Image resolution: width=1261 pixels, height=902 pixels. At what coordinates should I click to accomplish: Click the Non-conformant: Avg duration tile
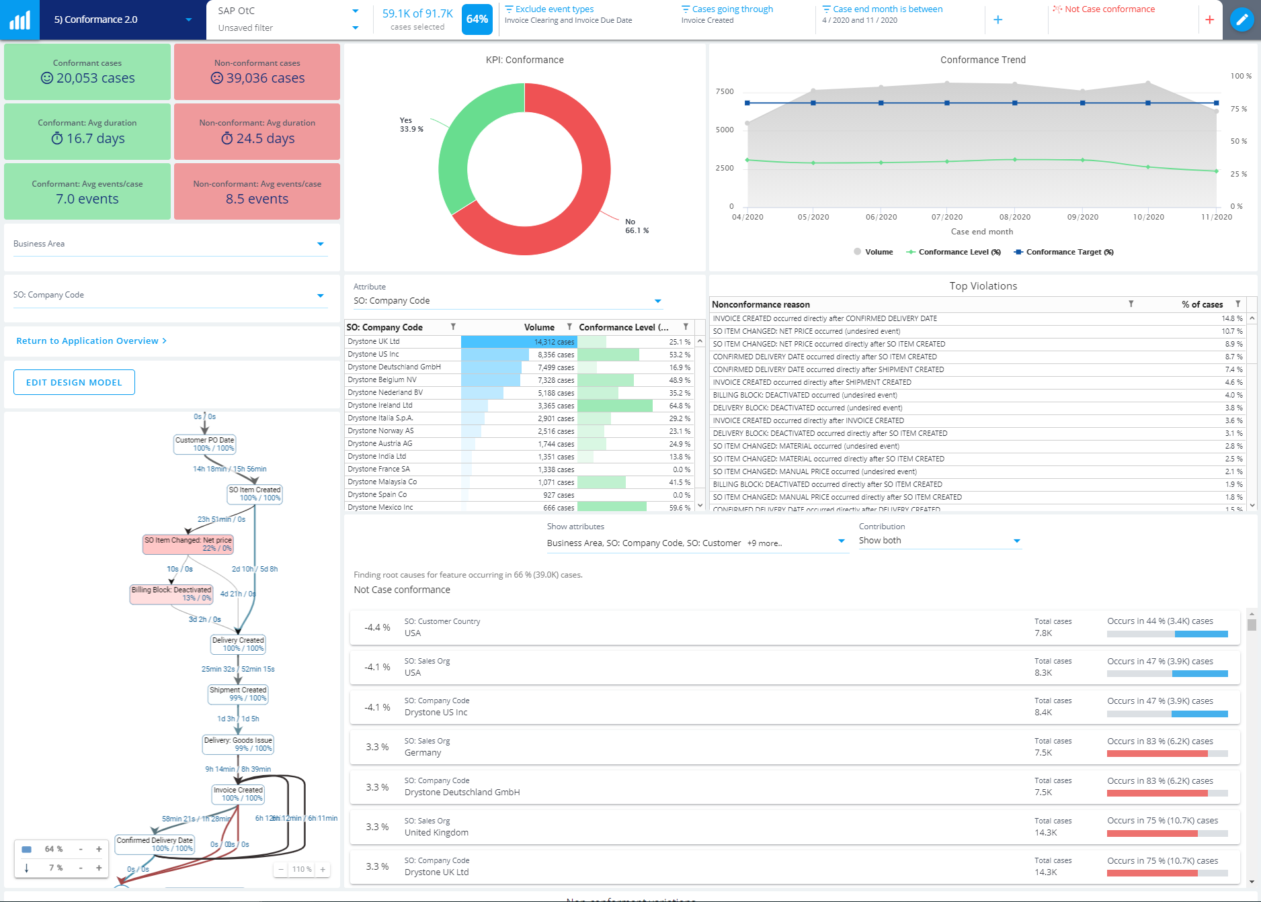[257, 132]
